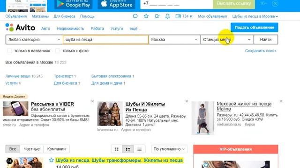Click the Malina vest ad thumbnail
Screen dimensions: 300x168
pos(203,118)
